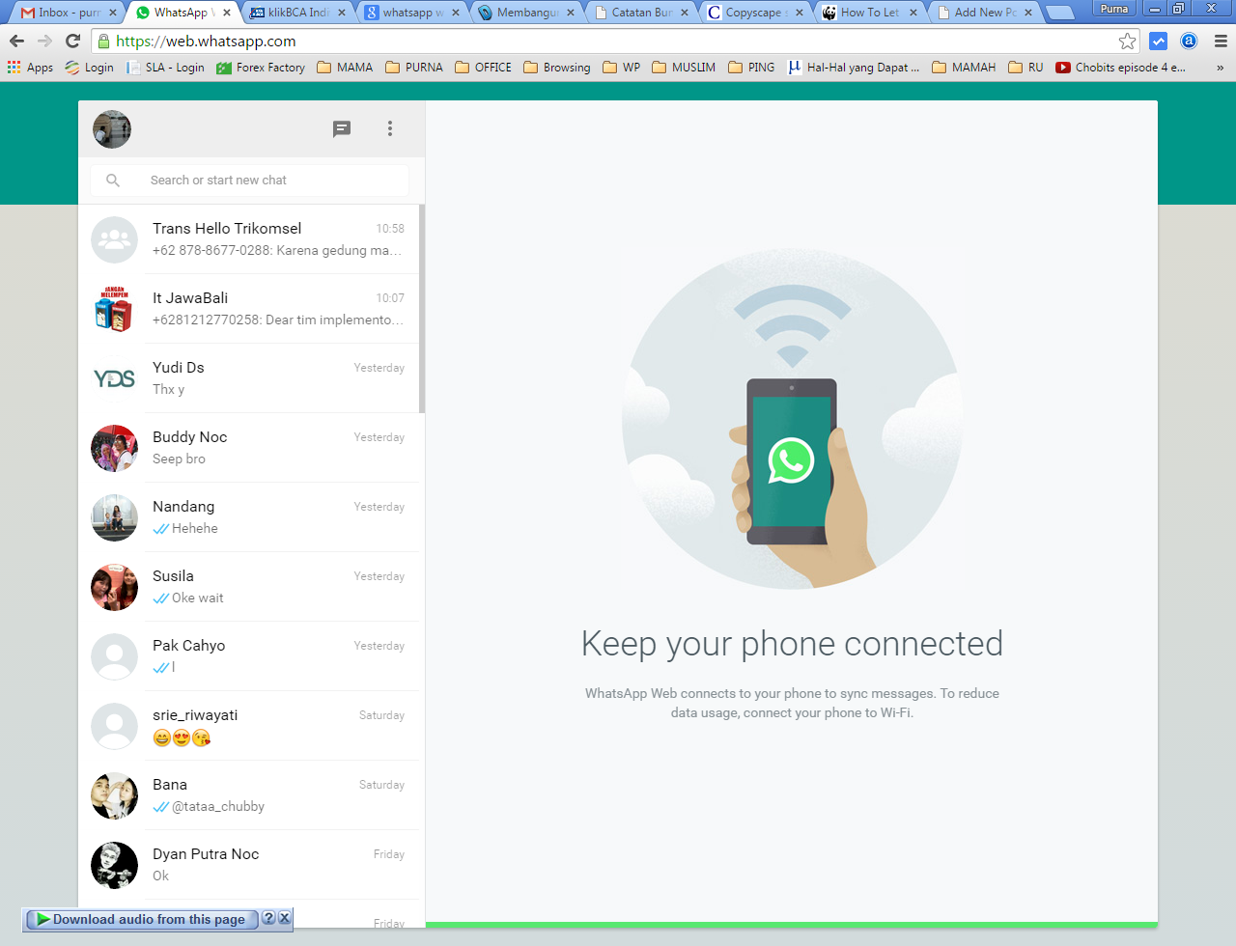Click the Nandang profile picture

(x=115, y=517)
